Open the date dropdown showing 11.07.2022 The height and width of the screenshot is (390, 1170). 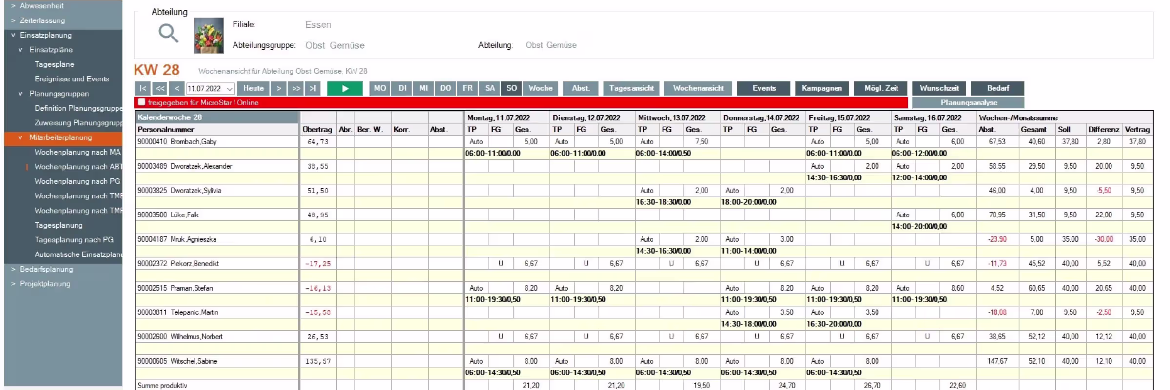click(x=230, y=89)
